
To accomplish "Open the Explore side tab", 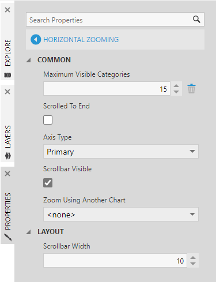I will [7, 53].
